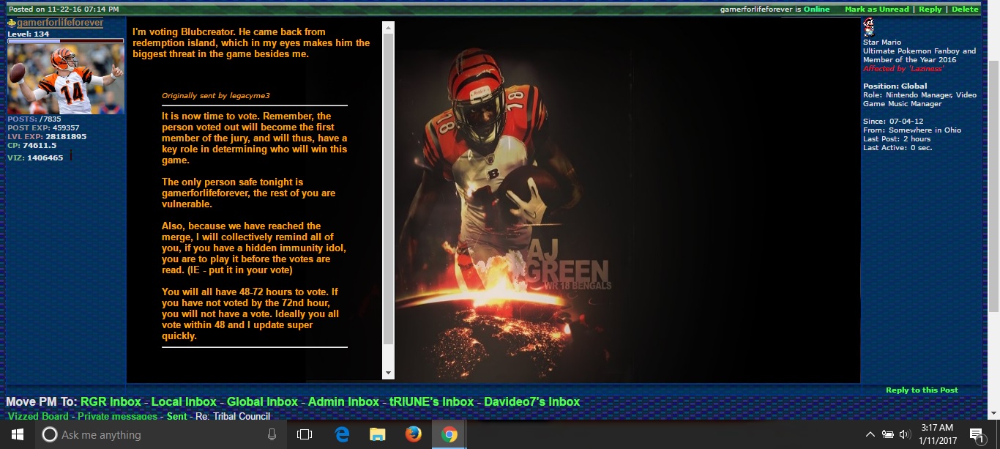
Task: Open Task View from the taskbar
Action: pyautogui.click(x=305, y=434)
